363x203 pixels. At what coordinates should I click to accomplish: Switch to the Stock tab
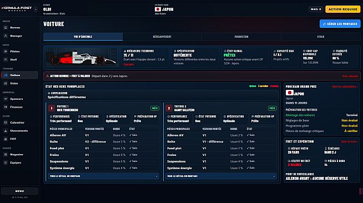321,37
